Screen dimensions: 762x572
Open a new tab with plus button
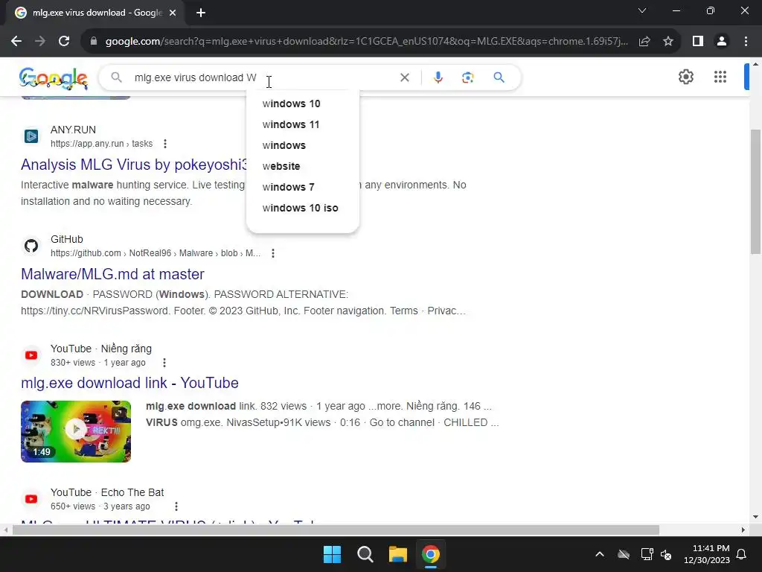[201, 13]
